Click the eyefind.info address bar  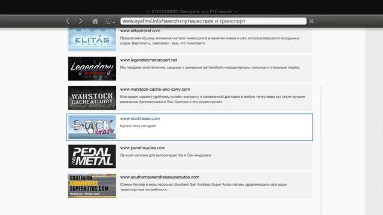point(213,21)
